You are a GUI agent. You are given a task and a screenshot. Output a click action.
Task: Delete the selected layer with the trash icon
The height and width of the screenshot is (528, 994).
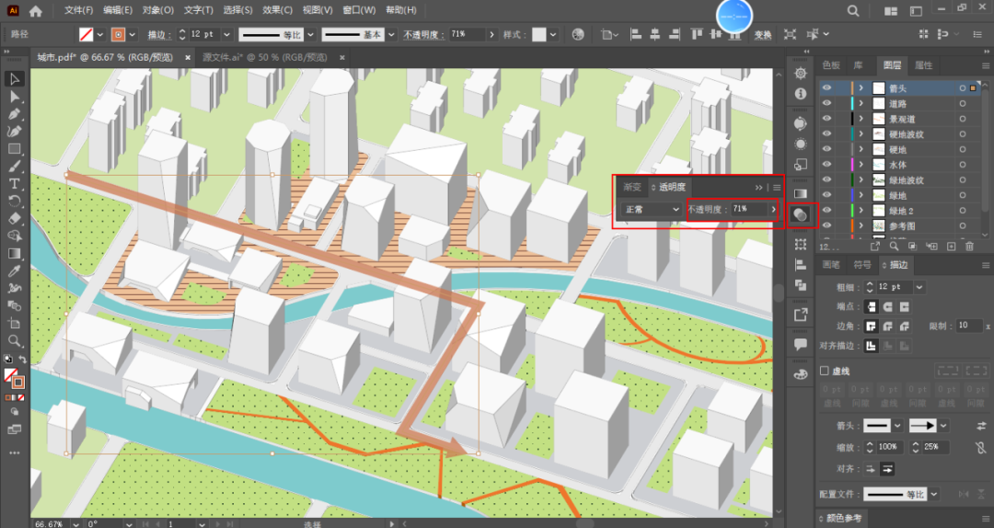click(x=969, y=247)
